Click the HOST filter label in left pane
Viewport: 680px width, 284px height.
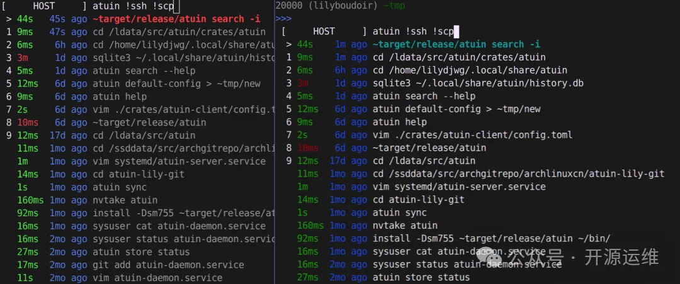click(x=43, y=6)
